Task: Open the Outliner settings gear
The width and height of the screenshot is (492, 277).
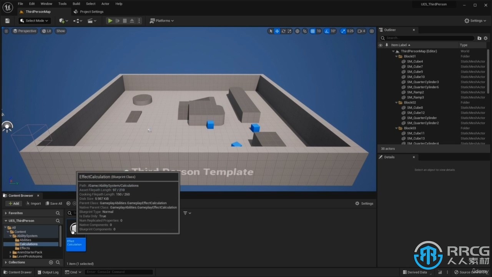Action: (x=485, y=38)
